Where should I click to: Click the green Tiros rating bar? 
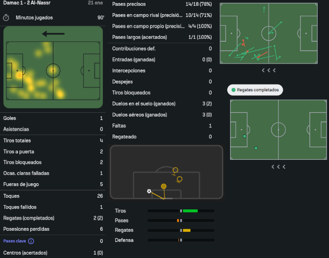click(x=190, y=211)
